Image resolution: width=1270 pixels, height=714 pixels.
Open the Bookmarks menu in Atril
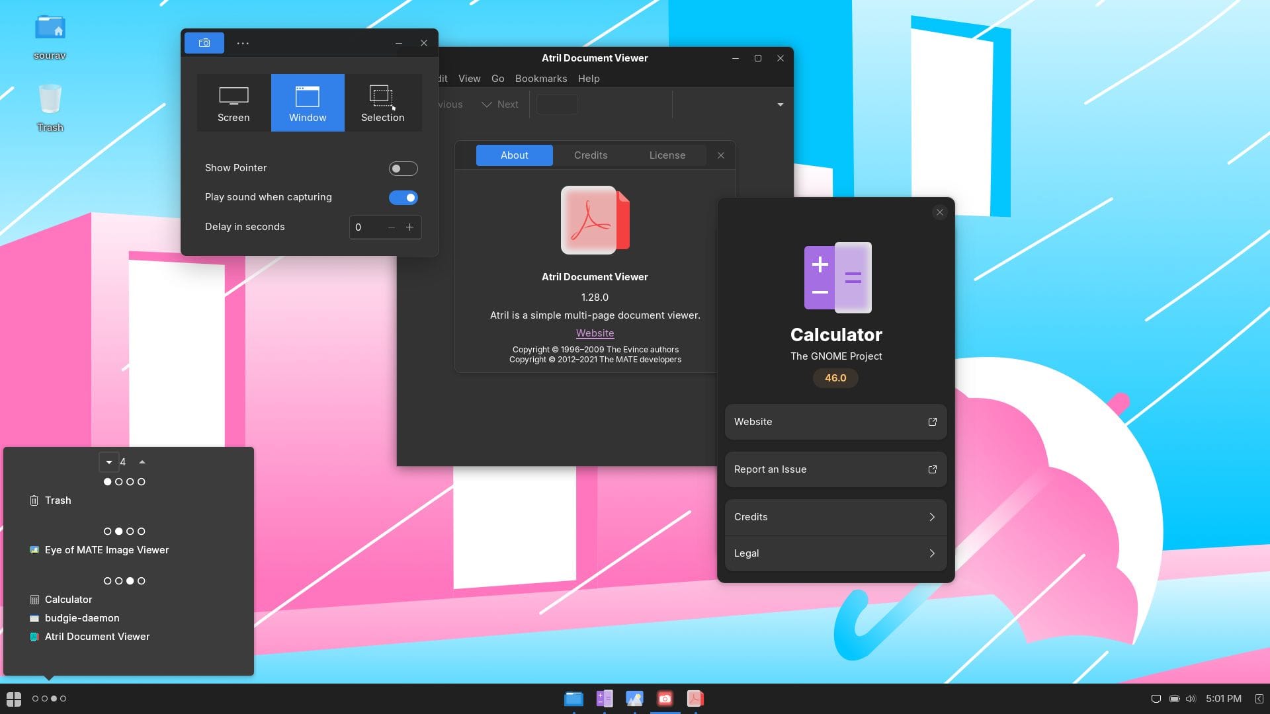pos(540,78)
